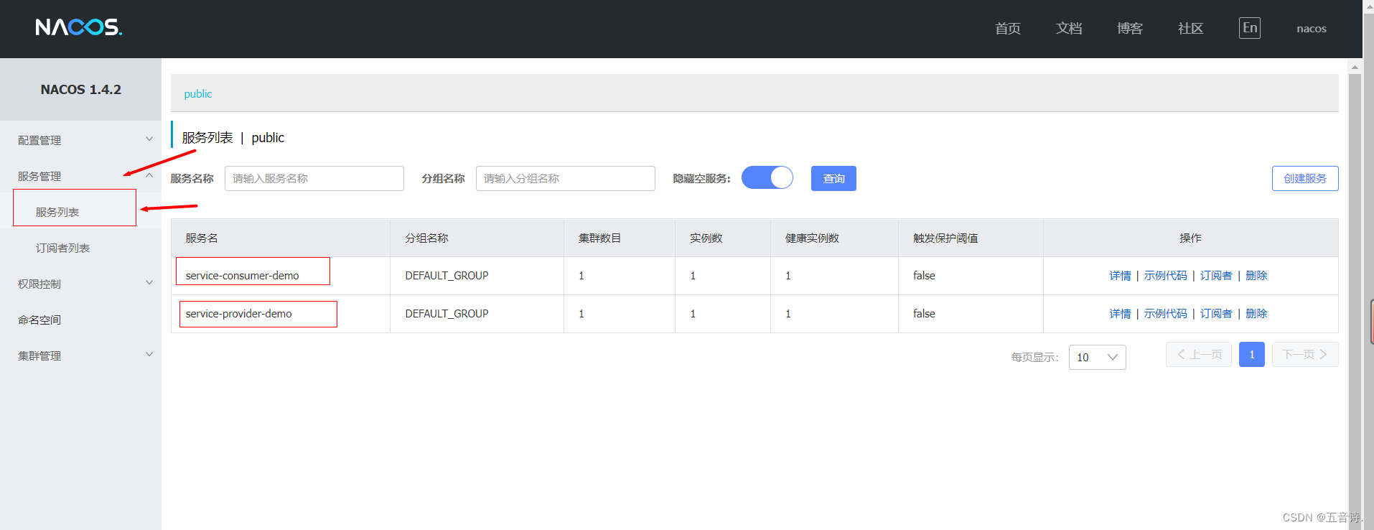Screen dimensions: 1374x530
Task: Open 订阅者列表 in the sidebar
Action: [x=63, y=248]
